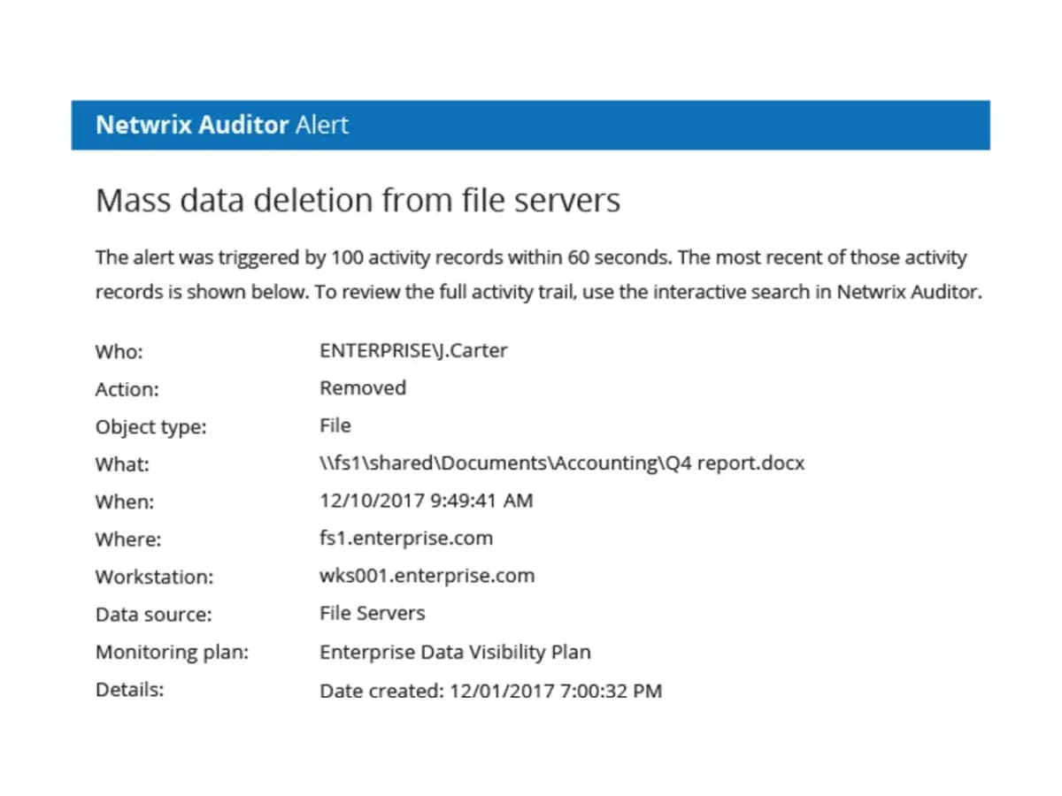Select Enterprise Data Visibility Plan value

pyautogui.click(x=455, y=653)
